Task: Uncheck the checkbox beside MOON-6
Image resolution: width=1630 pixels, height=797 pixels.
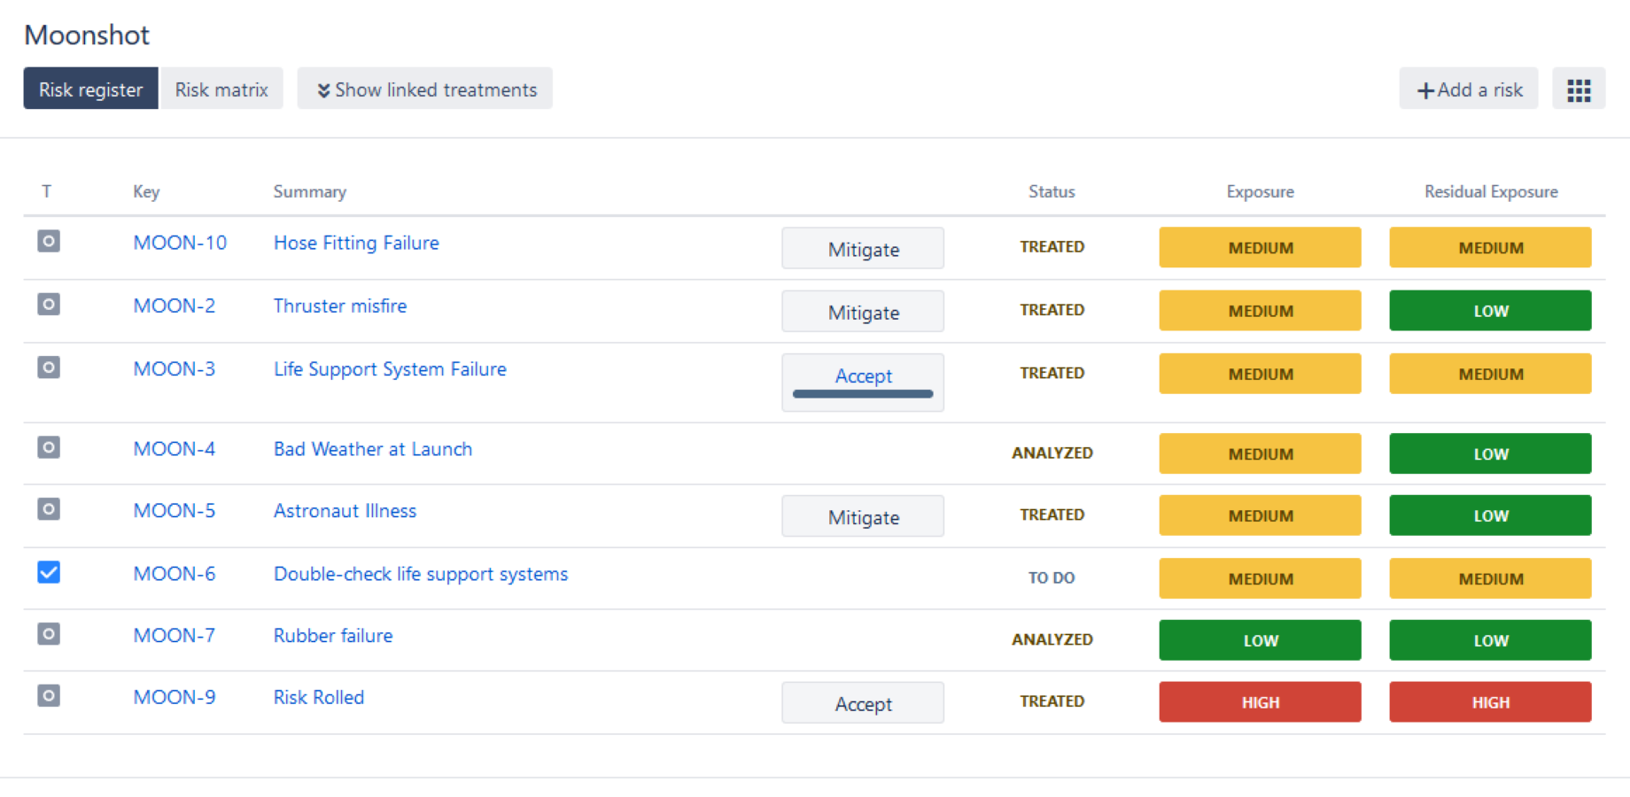Action: [48, 573]
